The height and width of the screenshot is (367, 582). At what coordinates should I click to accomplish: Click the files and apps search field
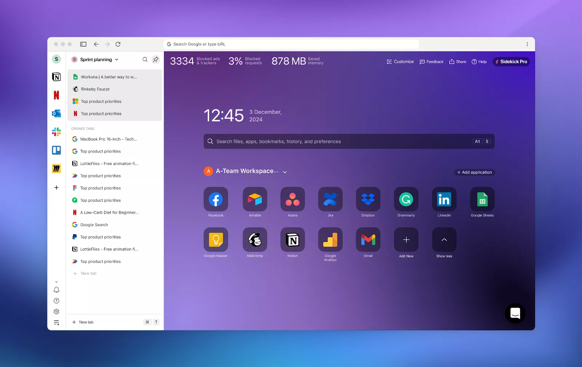pyautogui.click(x=342, y=141)
